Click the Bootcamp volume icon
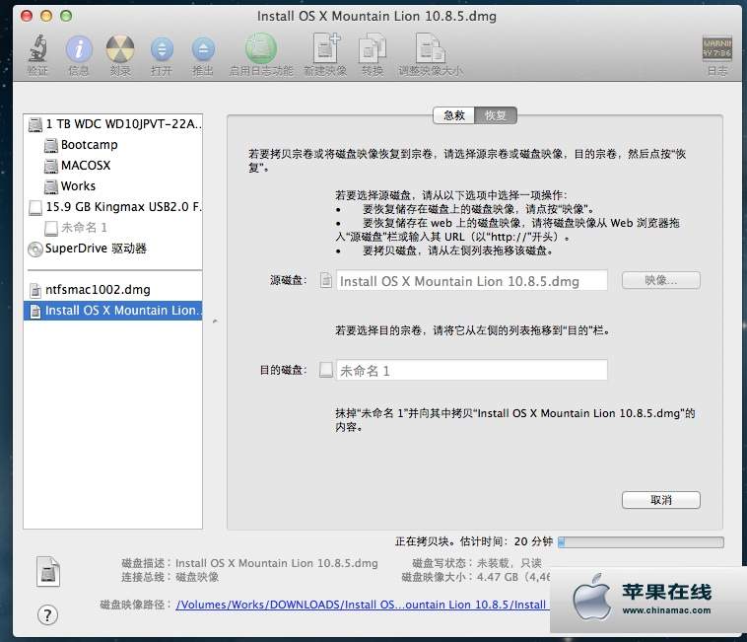747x642 pixels. [51, 145]
